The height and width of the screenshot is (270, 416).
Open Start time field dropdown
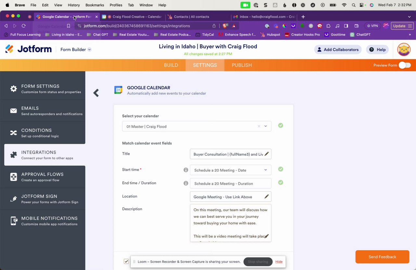pyautogui.click(x=230, y=170)
